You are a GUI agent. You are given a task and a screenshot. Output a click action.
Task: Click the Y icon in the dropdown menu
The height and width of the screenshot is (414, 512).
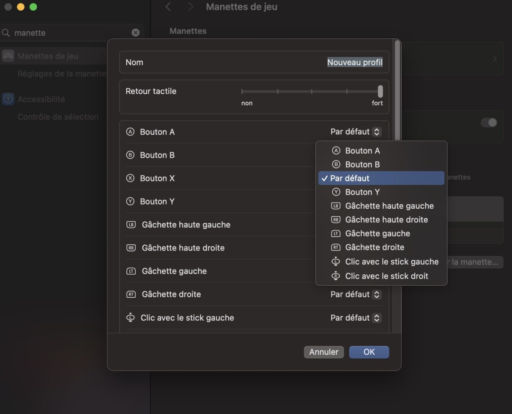336,192
